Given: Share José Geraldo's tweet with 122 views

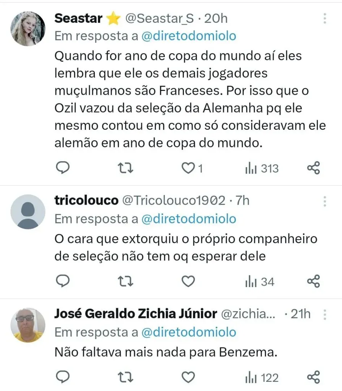Looking at the screenshot, I should 313,377.
